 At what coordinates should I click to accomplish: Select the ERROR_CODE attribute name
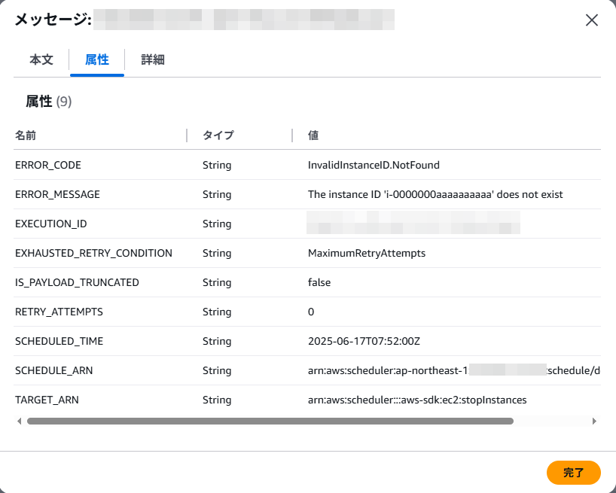point(48,165)
